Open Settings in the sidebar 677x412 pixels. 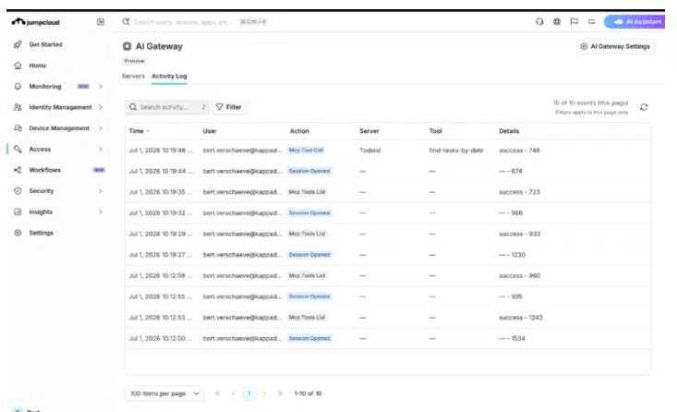point(41,233)
